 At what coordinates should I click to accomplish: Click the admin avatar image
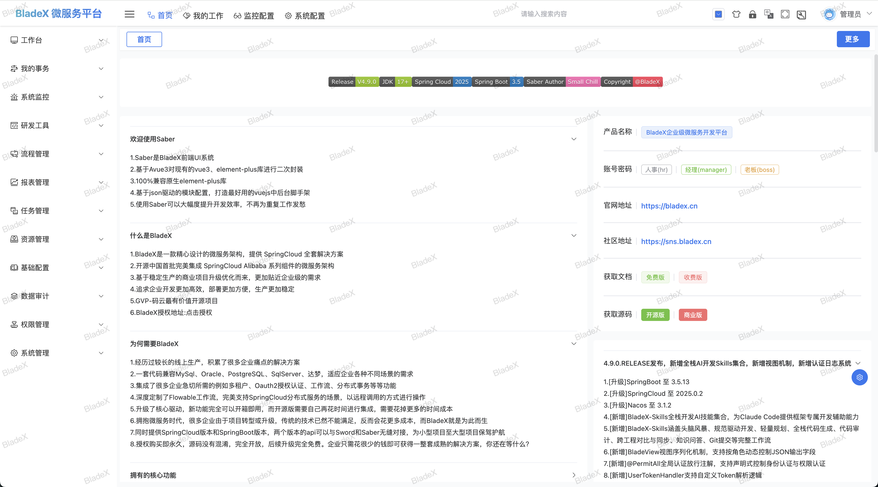829,14
